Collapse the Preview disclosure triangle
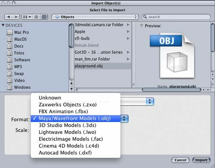Screen dimensions: 215x168 tap(141, 26)
